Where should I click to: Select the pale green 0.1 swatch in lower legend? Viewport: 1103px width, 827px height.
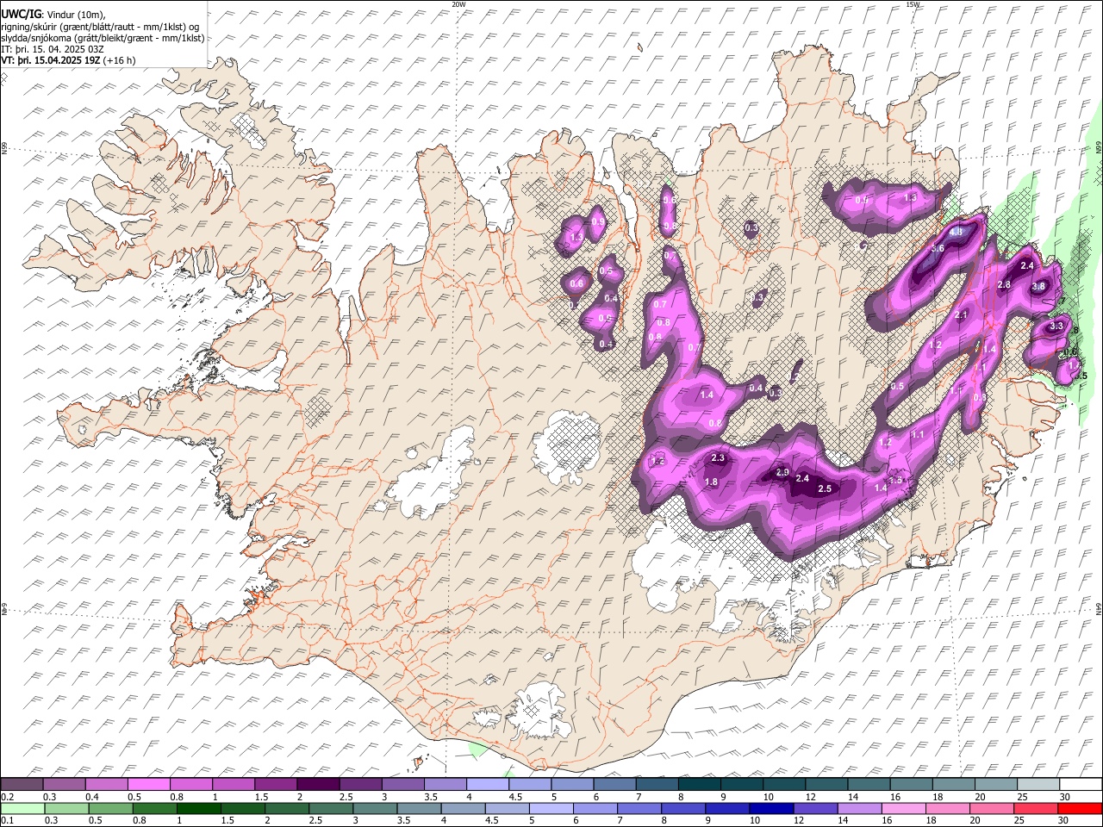coord(23,808)
